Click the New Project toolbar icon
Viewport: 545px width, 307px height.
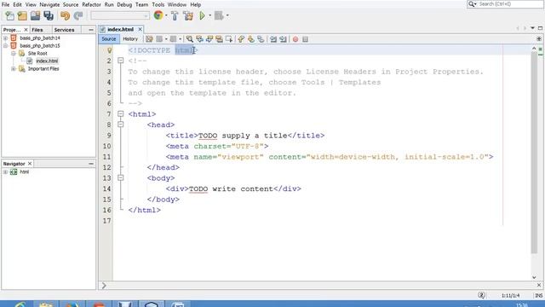coord(22,15)
